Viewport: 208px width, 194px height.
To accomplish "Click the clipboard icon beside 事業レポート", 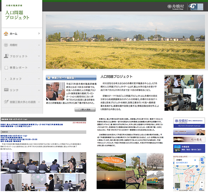I will pyautogui.click(x=6, y=68).
